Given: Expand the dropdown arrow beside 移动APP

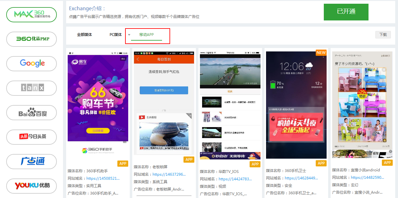Looking at the screenshot, I should point(129,35).
